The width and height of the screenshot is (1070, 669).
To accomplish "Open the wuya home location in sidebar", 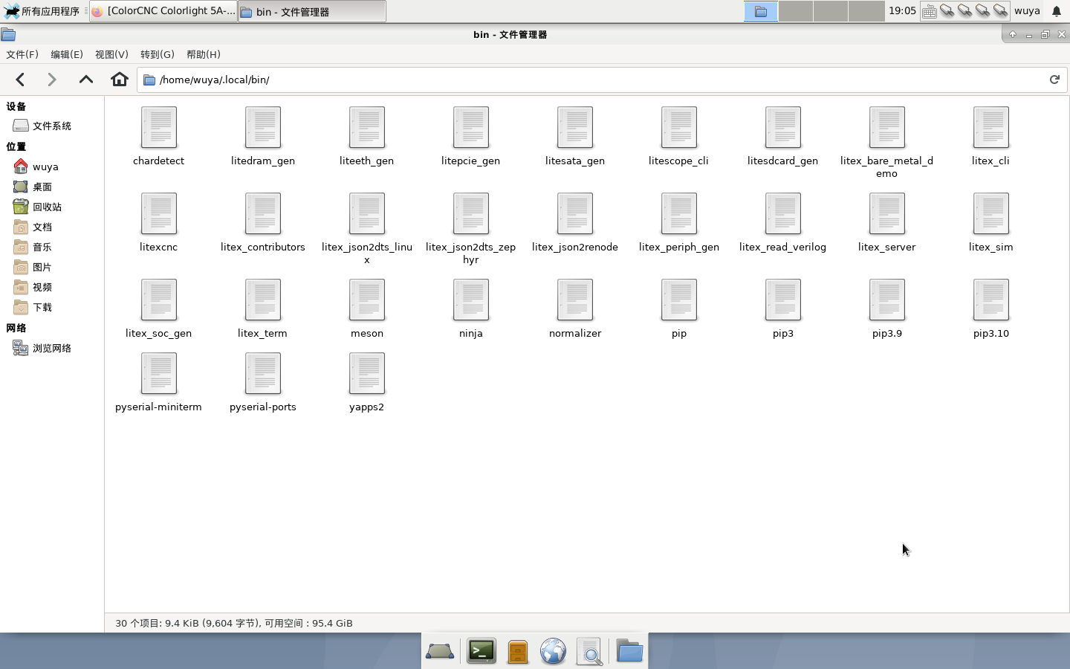I will click(x=52, y=167).
